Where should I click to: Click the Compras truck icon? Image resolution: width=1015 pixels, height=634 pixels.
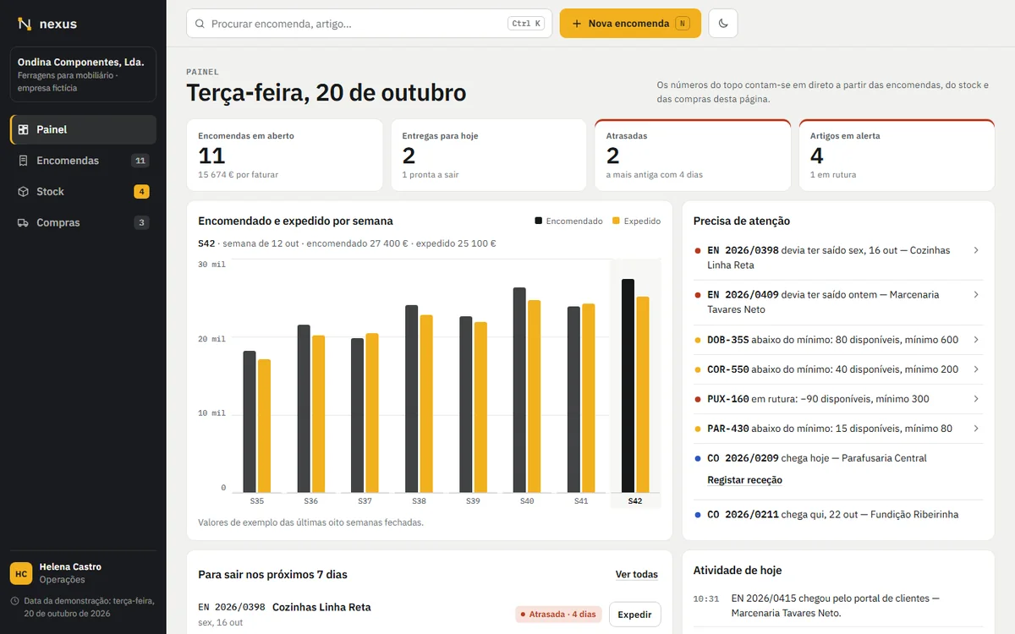[24, 223]
